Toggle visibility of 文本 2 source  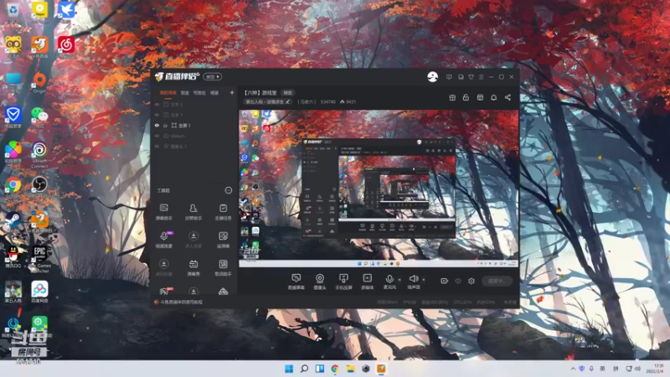157,104
